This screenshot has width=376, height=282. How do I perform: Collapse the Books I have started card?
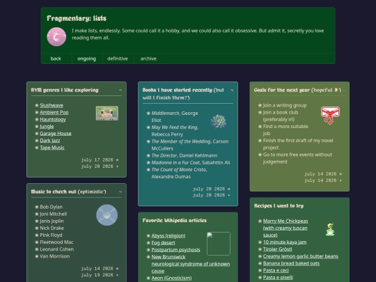click(232, 90)
